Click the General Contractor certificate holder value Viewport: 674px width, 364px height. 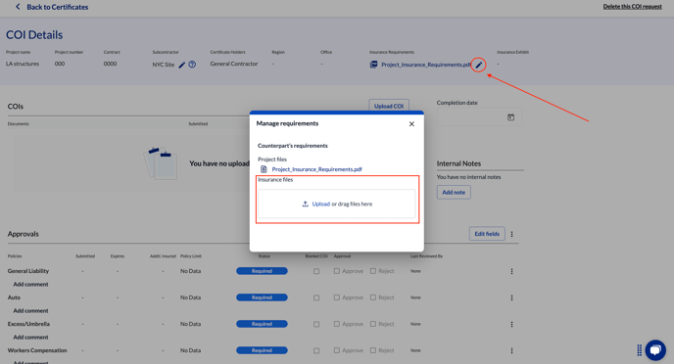pos(234,64)
